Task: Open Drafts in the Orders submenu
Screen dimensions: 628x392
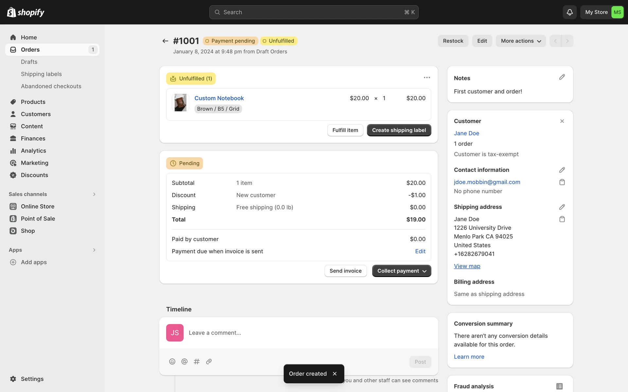Action: tap(29, 62)
